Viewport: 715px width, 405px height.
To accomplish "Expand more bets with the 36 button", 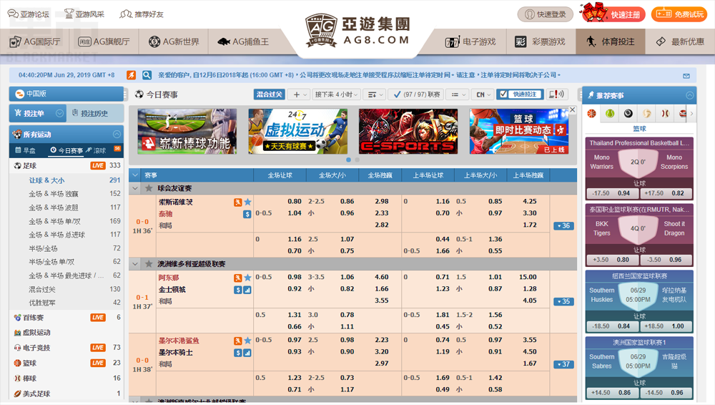I will 563,225.
